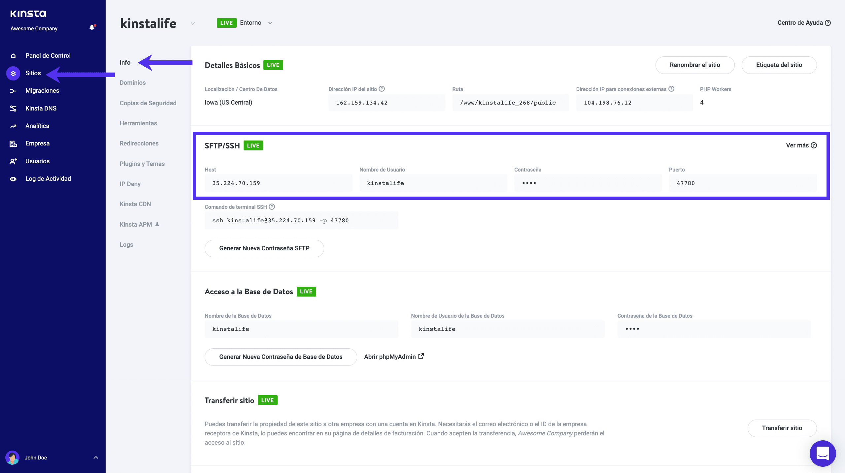Click the help icon beside Dirección IP del sitio

click(382, 88)
